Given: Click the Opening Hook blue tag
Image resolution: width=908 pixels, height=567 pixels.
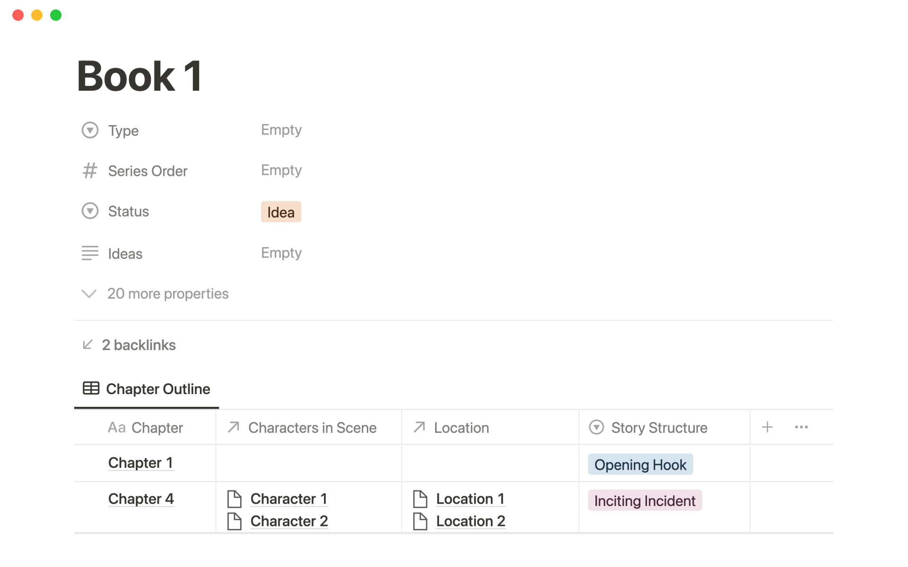Looking at the screenshot, I should coord(640,465).
